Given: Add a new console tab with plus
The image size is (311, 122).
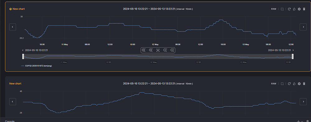Looking at the screenshot, I should (298, 121).
